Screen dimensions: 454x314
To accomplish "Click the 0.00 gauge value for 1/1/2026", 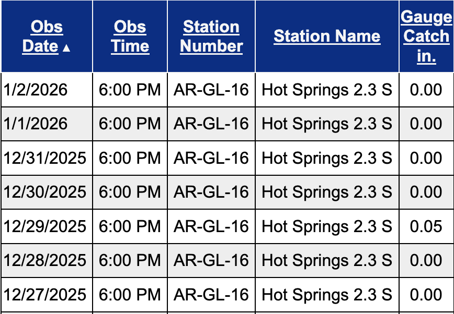I will (426, 124).
